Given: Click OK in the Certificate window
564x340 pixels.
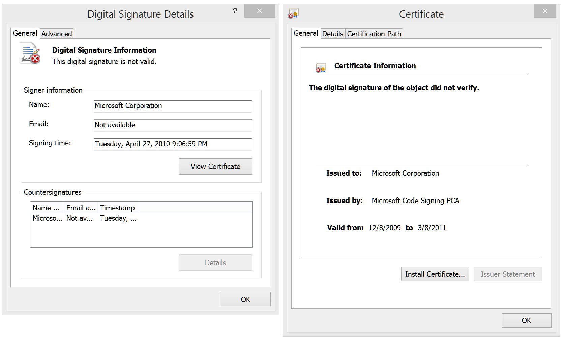Looking at the screenshot, I should tap(526, 320).
